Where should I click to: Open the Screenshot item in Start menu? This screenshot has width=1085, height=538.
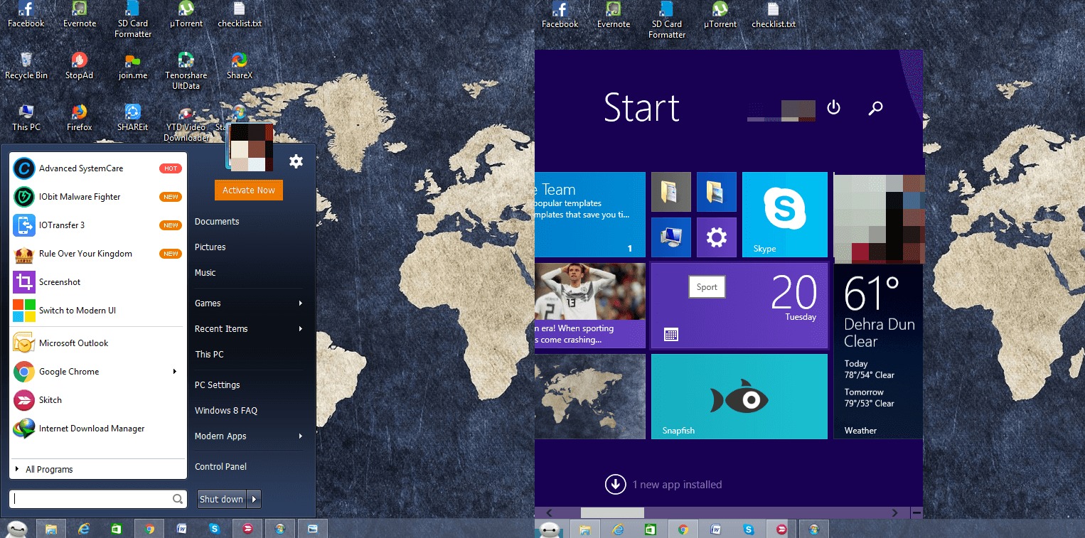pyautogui.click(x=98, y=282)
